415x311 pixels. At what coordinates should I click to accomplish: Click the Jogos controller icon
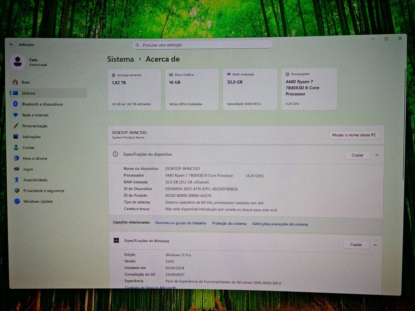click(x=16, y=169)
